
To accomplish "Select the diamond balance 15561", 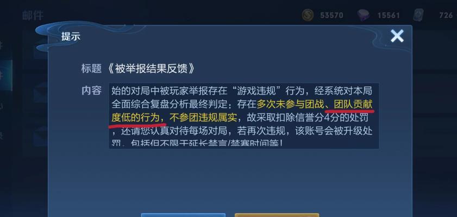I will pos(389,15).
